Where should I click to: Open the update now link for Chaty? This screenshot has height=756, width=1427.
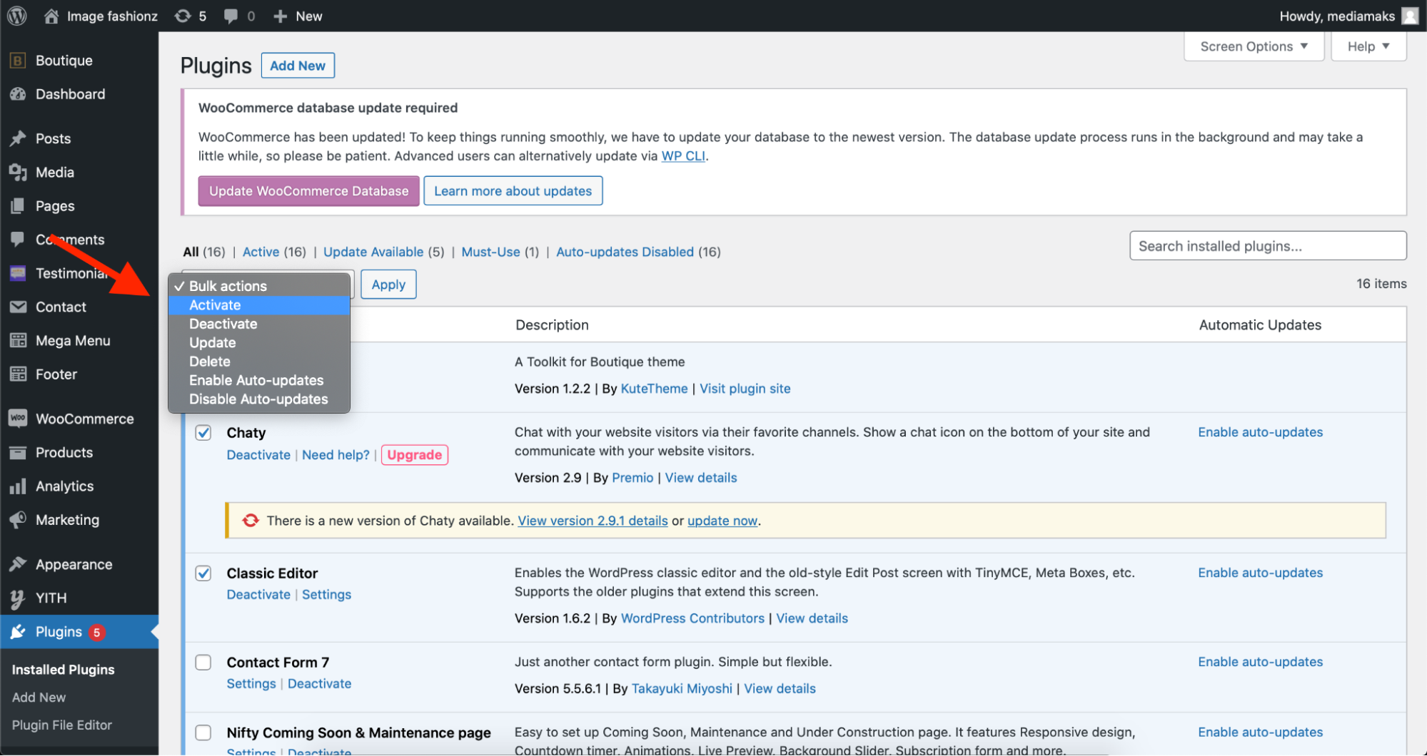pos(722,520)
